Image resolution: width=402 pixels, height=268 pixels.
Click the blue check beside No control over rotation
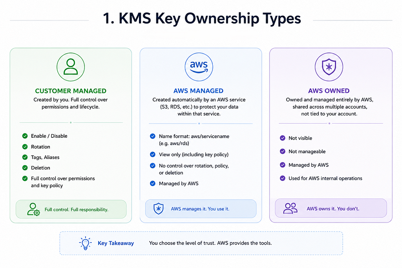click(153, 166)
